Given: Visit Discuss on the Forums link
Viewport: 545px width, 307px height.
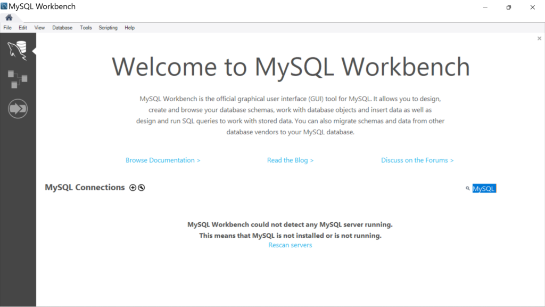Looking at the screenshot, I should [417, 160].
